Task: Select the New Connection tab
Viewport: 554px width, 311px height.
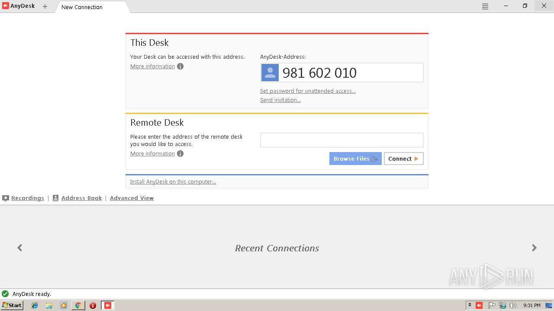Action: point(92,7)
